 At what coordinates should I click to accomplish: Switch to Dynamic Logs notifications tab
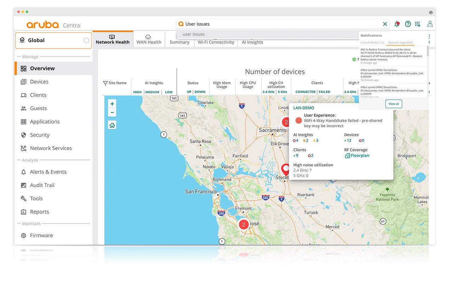point(400,42)
